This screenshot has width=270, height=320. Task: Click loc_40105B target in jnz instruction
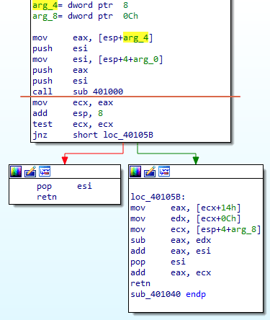[128, 135]
